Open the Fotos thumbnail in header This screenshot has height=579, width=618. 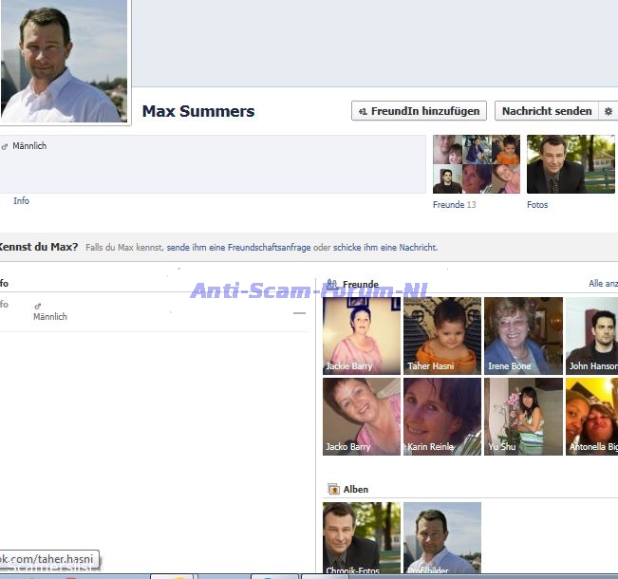571,164
